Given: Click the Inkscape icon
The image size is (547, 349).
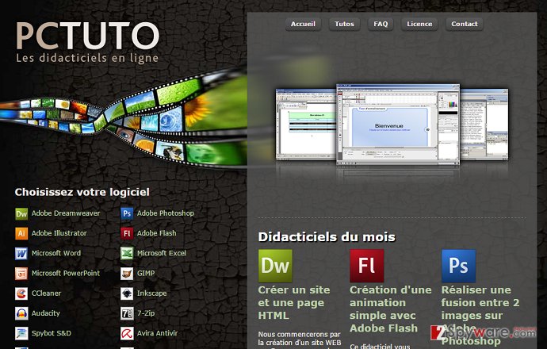Looking at the screenshot, I should coord(127,293).
